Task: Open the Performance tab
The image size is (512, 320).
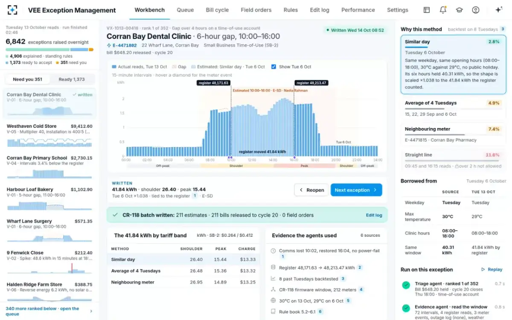Action: click(x=358, y=10)
